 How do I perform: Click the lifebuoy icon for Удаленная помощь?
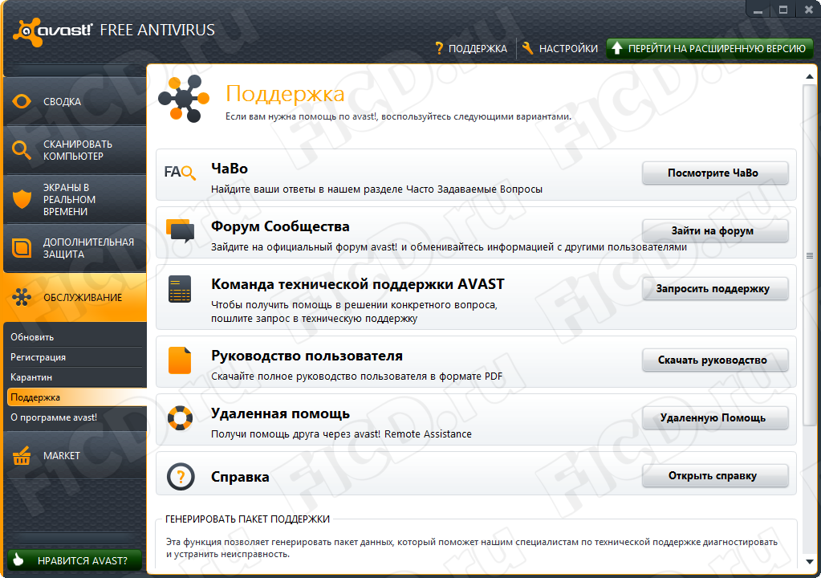pyautogui.click(x=180, y=417)
